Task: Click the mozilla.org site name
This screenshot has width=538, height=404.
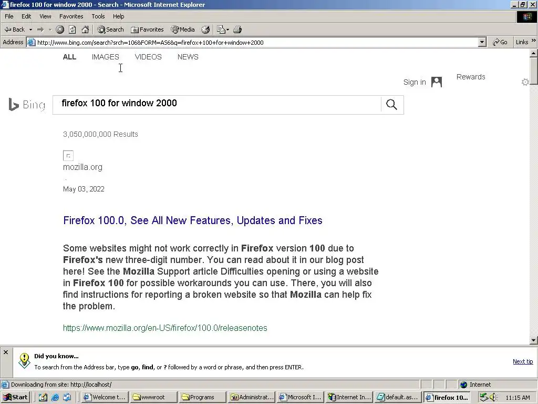Action: (x=82, y=167)
